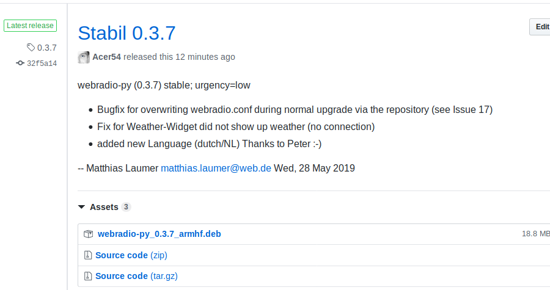
Task: Click the matthias.laumer@web.de email link
Action: 216,168
